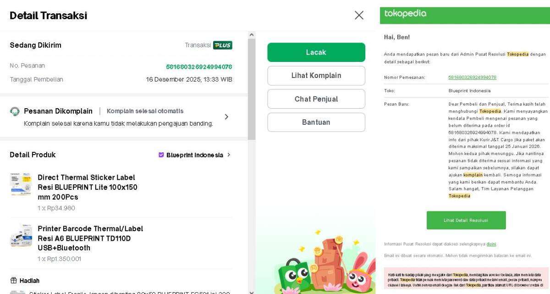Follow the disini link in the email

pos(491,244)
